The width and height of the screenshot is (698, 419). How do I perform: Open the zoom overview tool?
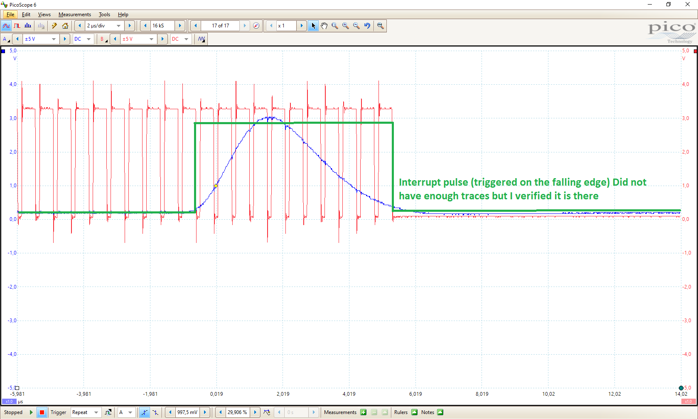tap(380, 26)
